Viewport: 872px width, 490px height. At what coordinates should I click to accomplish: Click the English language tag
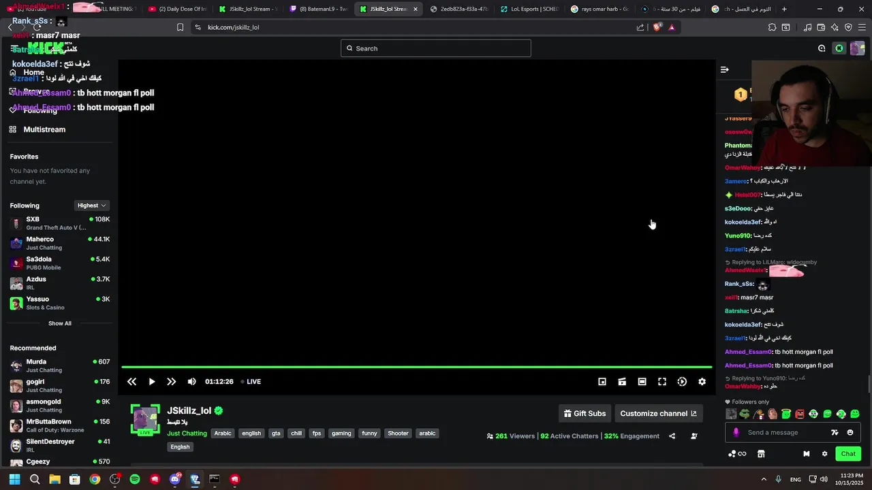tap(180, 447)
